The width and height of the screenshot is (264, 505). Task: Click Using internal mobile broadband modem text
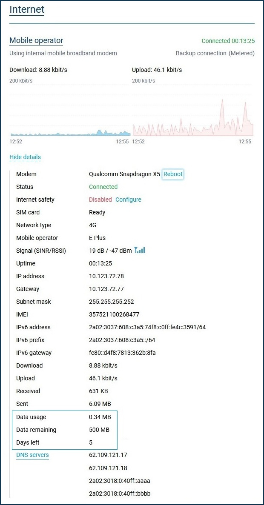[x=63, y=54]
